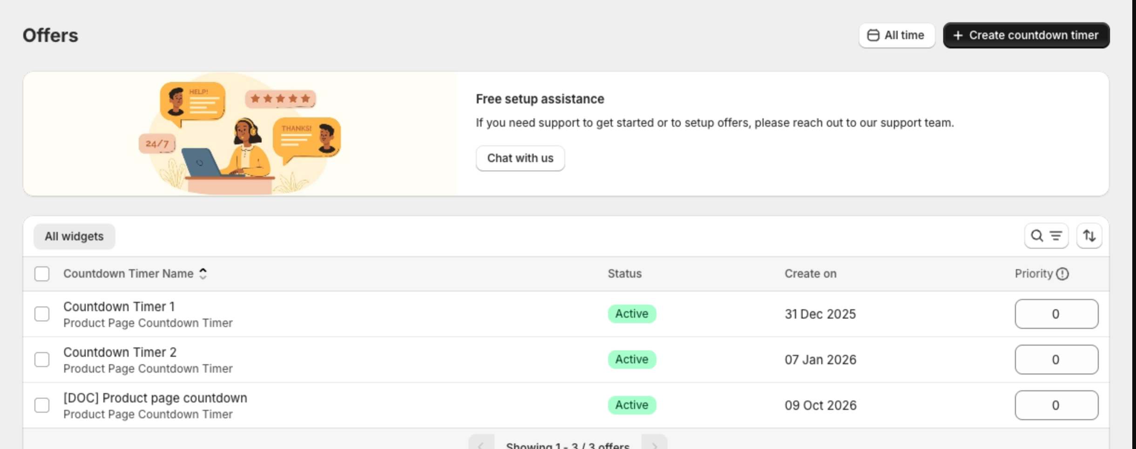Open the Countdown Timer 2 offer

coord(120,353)
